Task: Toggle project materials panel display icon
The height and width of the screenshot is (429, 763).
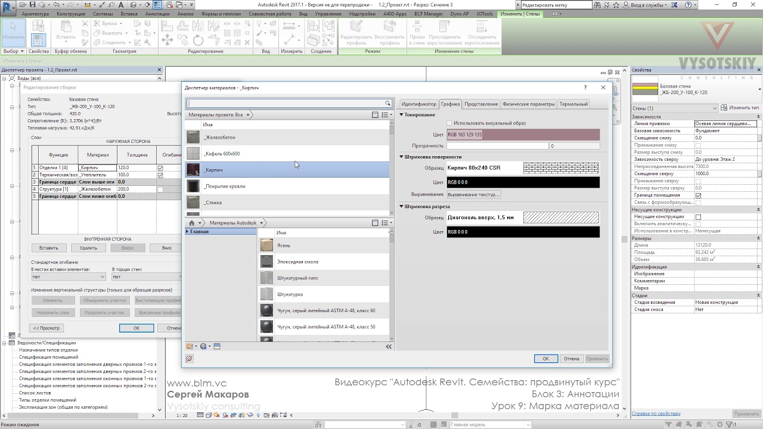Action: pyautogui.click(x=375, y=114)
